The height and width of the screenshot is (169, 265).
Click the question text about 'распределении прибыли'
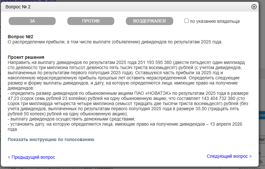point(115,42)
